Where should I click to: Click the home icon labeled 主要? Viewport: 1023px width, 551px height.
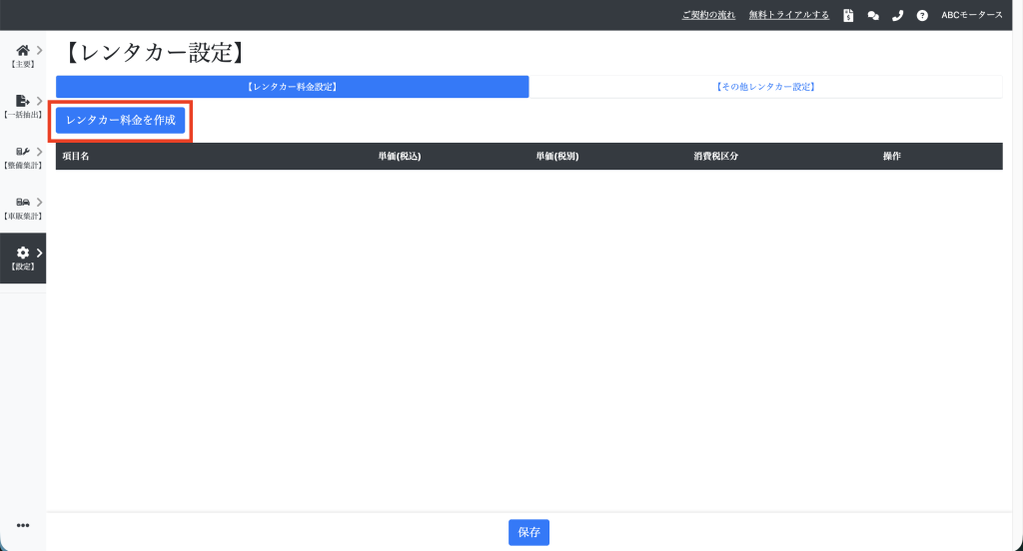23,50
